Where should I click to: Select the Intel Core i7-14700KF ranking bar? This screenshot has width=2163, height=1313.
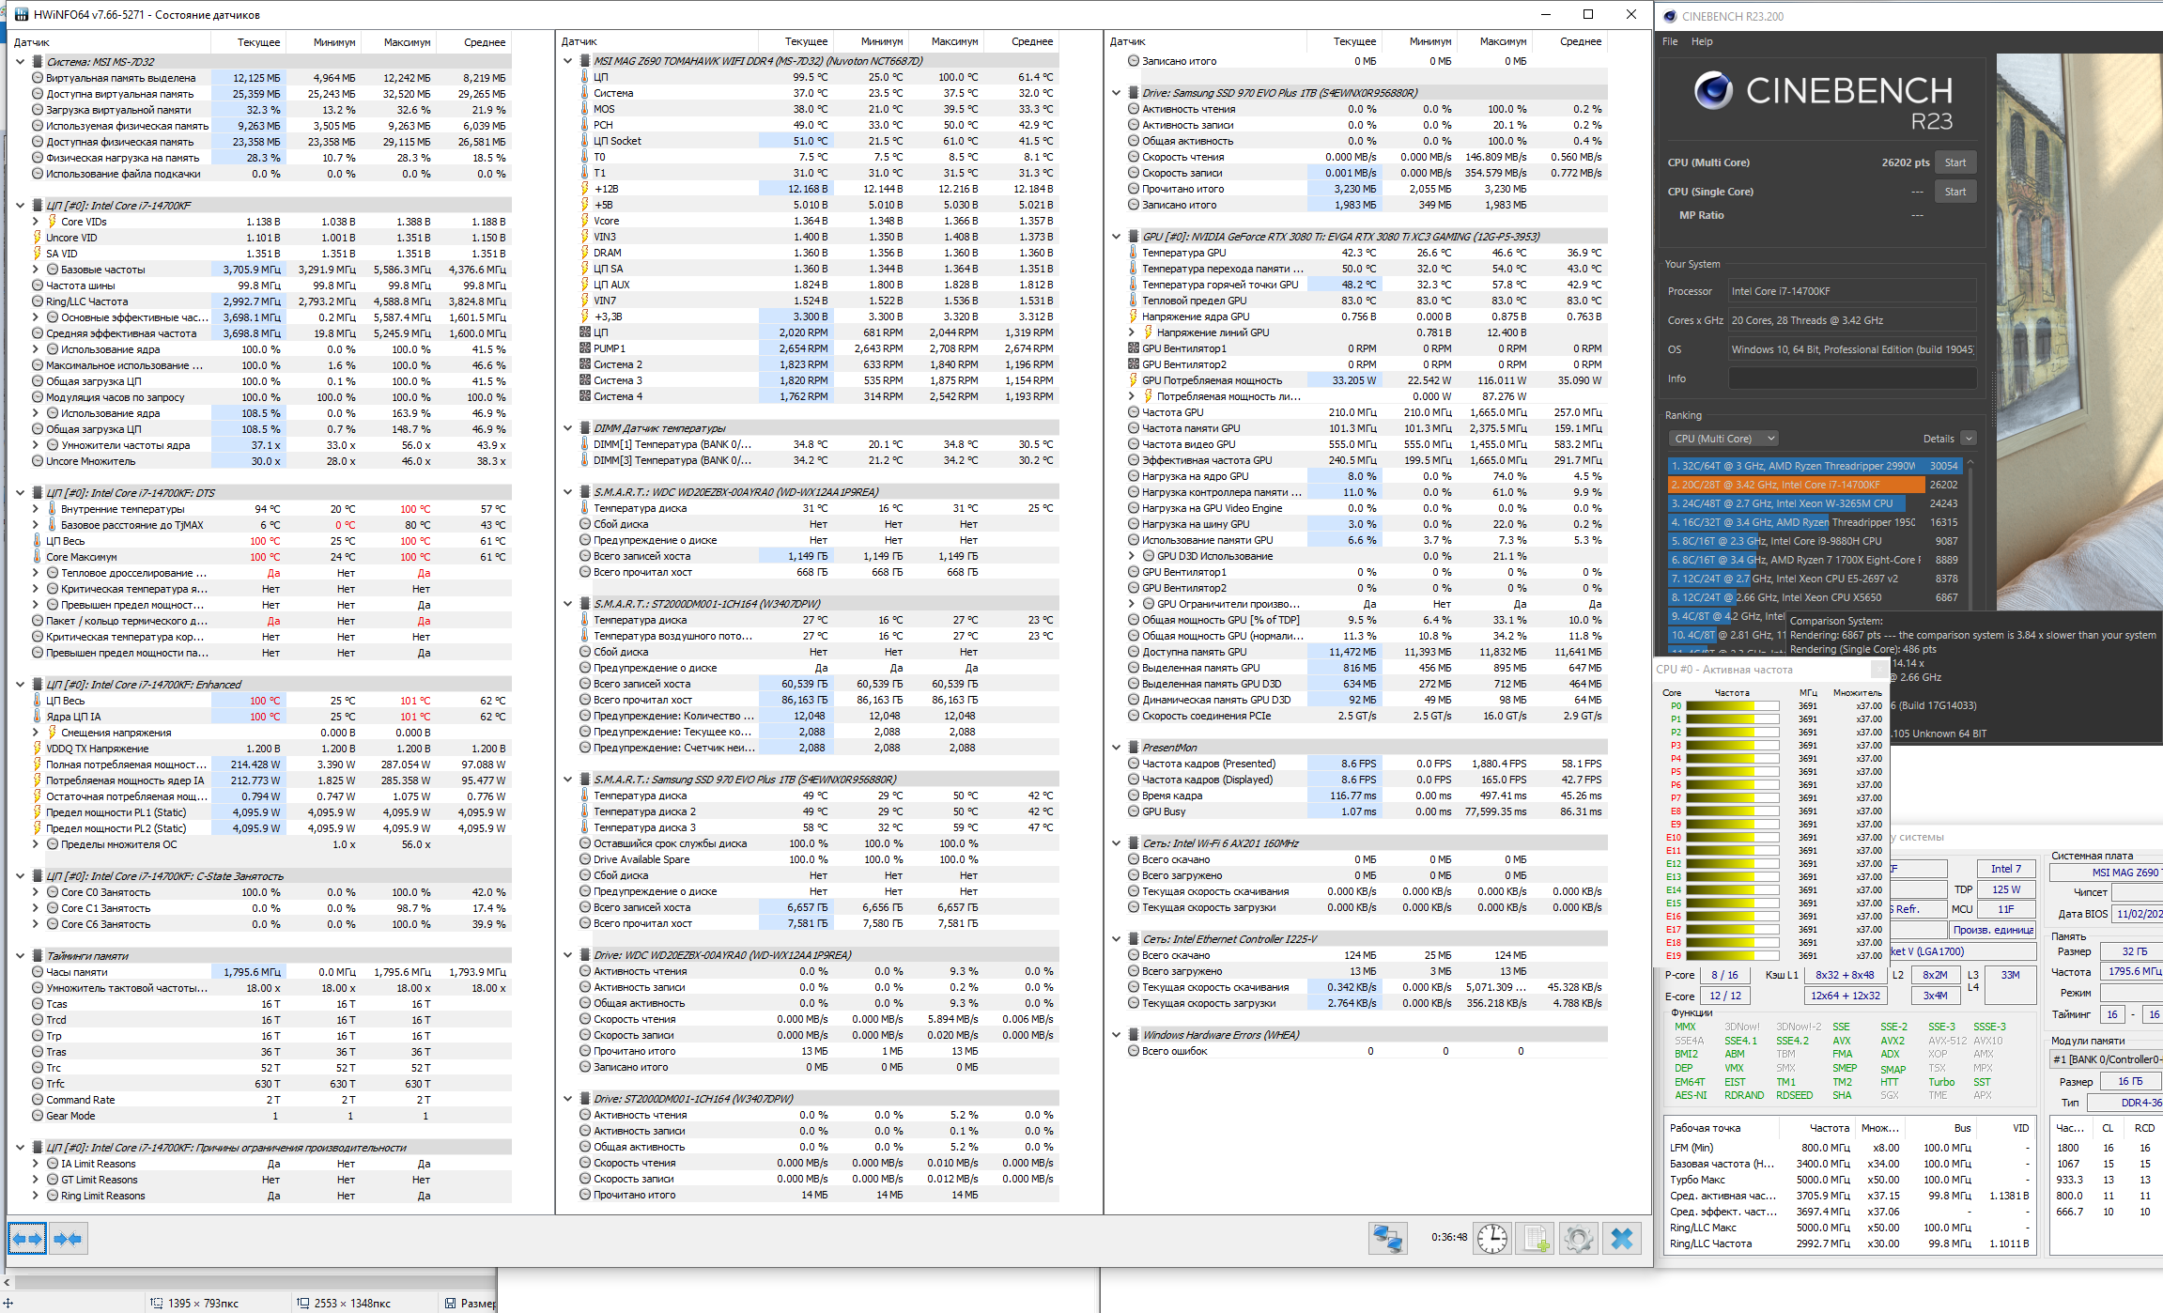[x=1795, y=485]
